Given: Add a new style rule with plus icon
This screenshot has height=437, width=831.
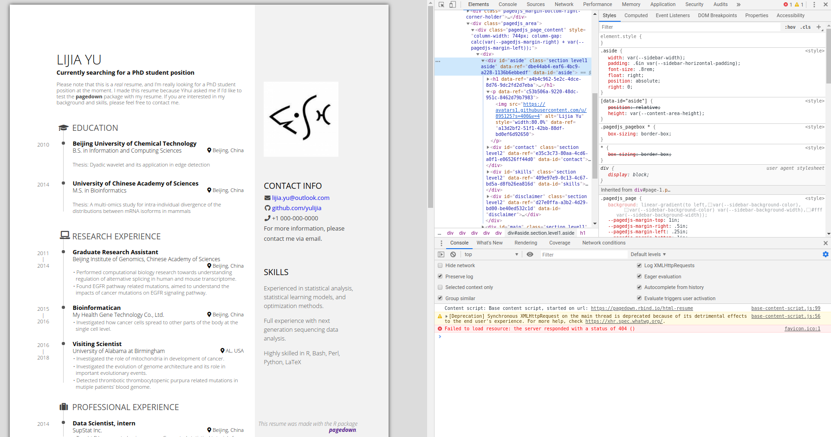Looking at the screenshot, I should pos(819,27).
